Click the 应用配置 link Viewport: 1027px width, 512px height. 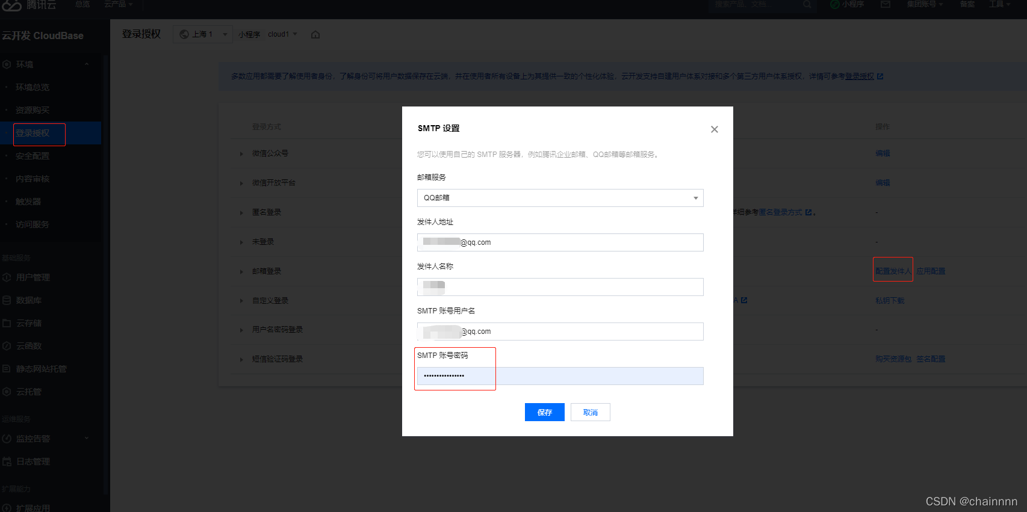(x=931, y=271)
